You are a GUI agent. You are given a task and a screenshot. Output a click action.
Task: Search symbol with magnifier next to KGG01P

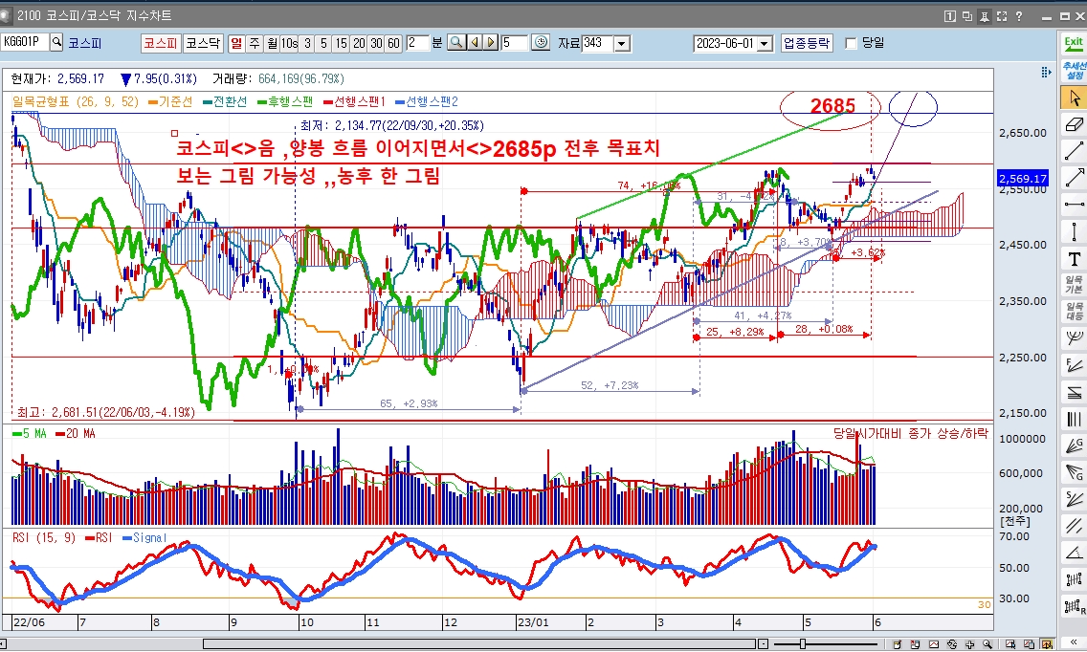click(x=56, y=42)
